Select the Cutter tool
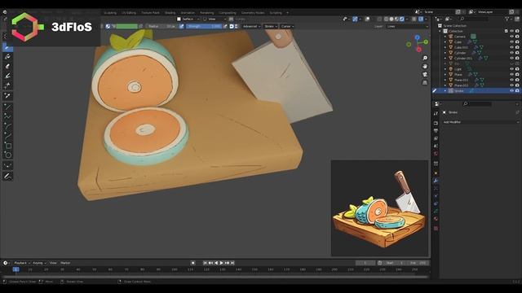Image resolution: width=522 pixels, height=293 pixels. [7, 85]
